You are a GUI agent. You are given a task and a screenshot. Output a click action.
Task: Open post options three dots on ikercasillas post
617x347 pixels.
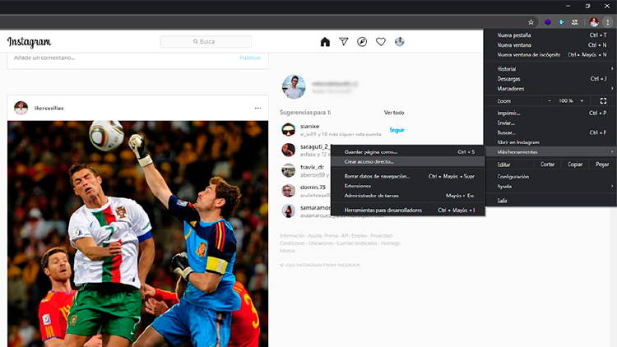(x=257, y=108)
